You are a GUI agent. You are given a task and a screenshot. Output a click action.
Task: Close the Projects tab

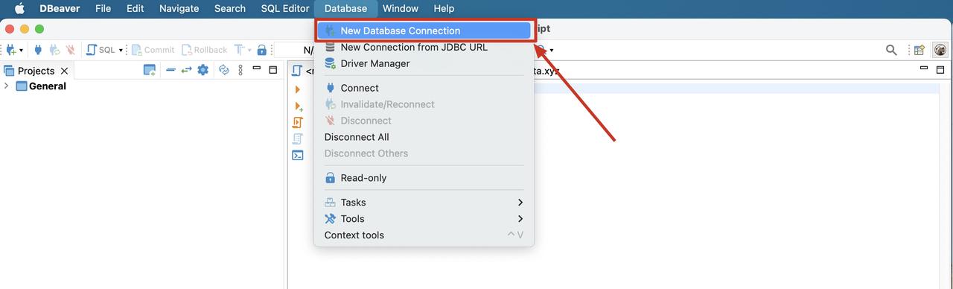(64, 71)
